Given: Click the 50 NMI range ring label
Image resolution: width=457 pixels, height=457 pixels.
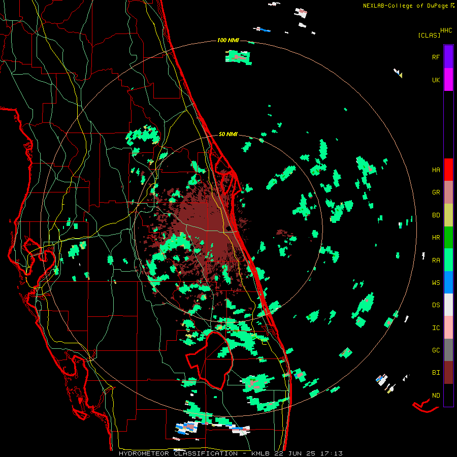Looking at the screenshot, I should coord(228,135).
